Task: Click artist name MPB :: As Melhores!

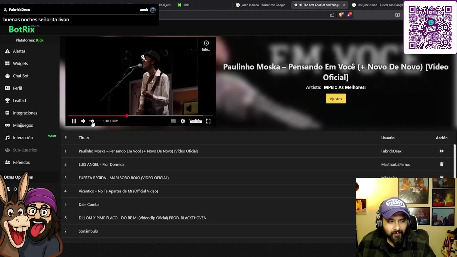Action: 345,87
